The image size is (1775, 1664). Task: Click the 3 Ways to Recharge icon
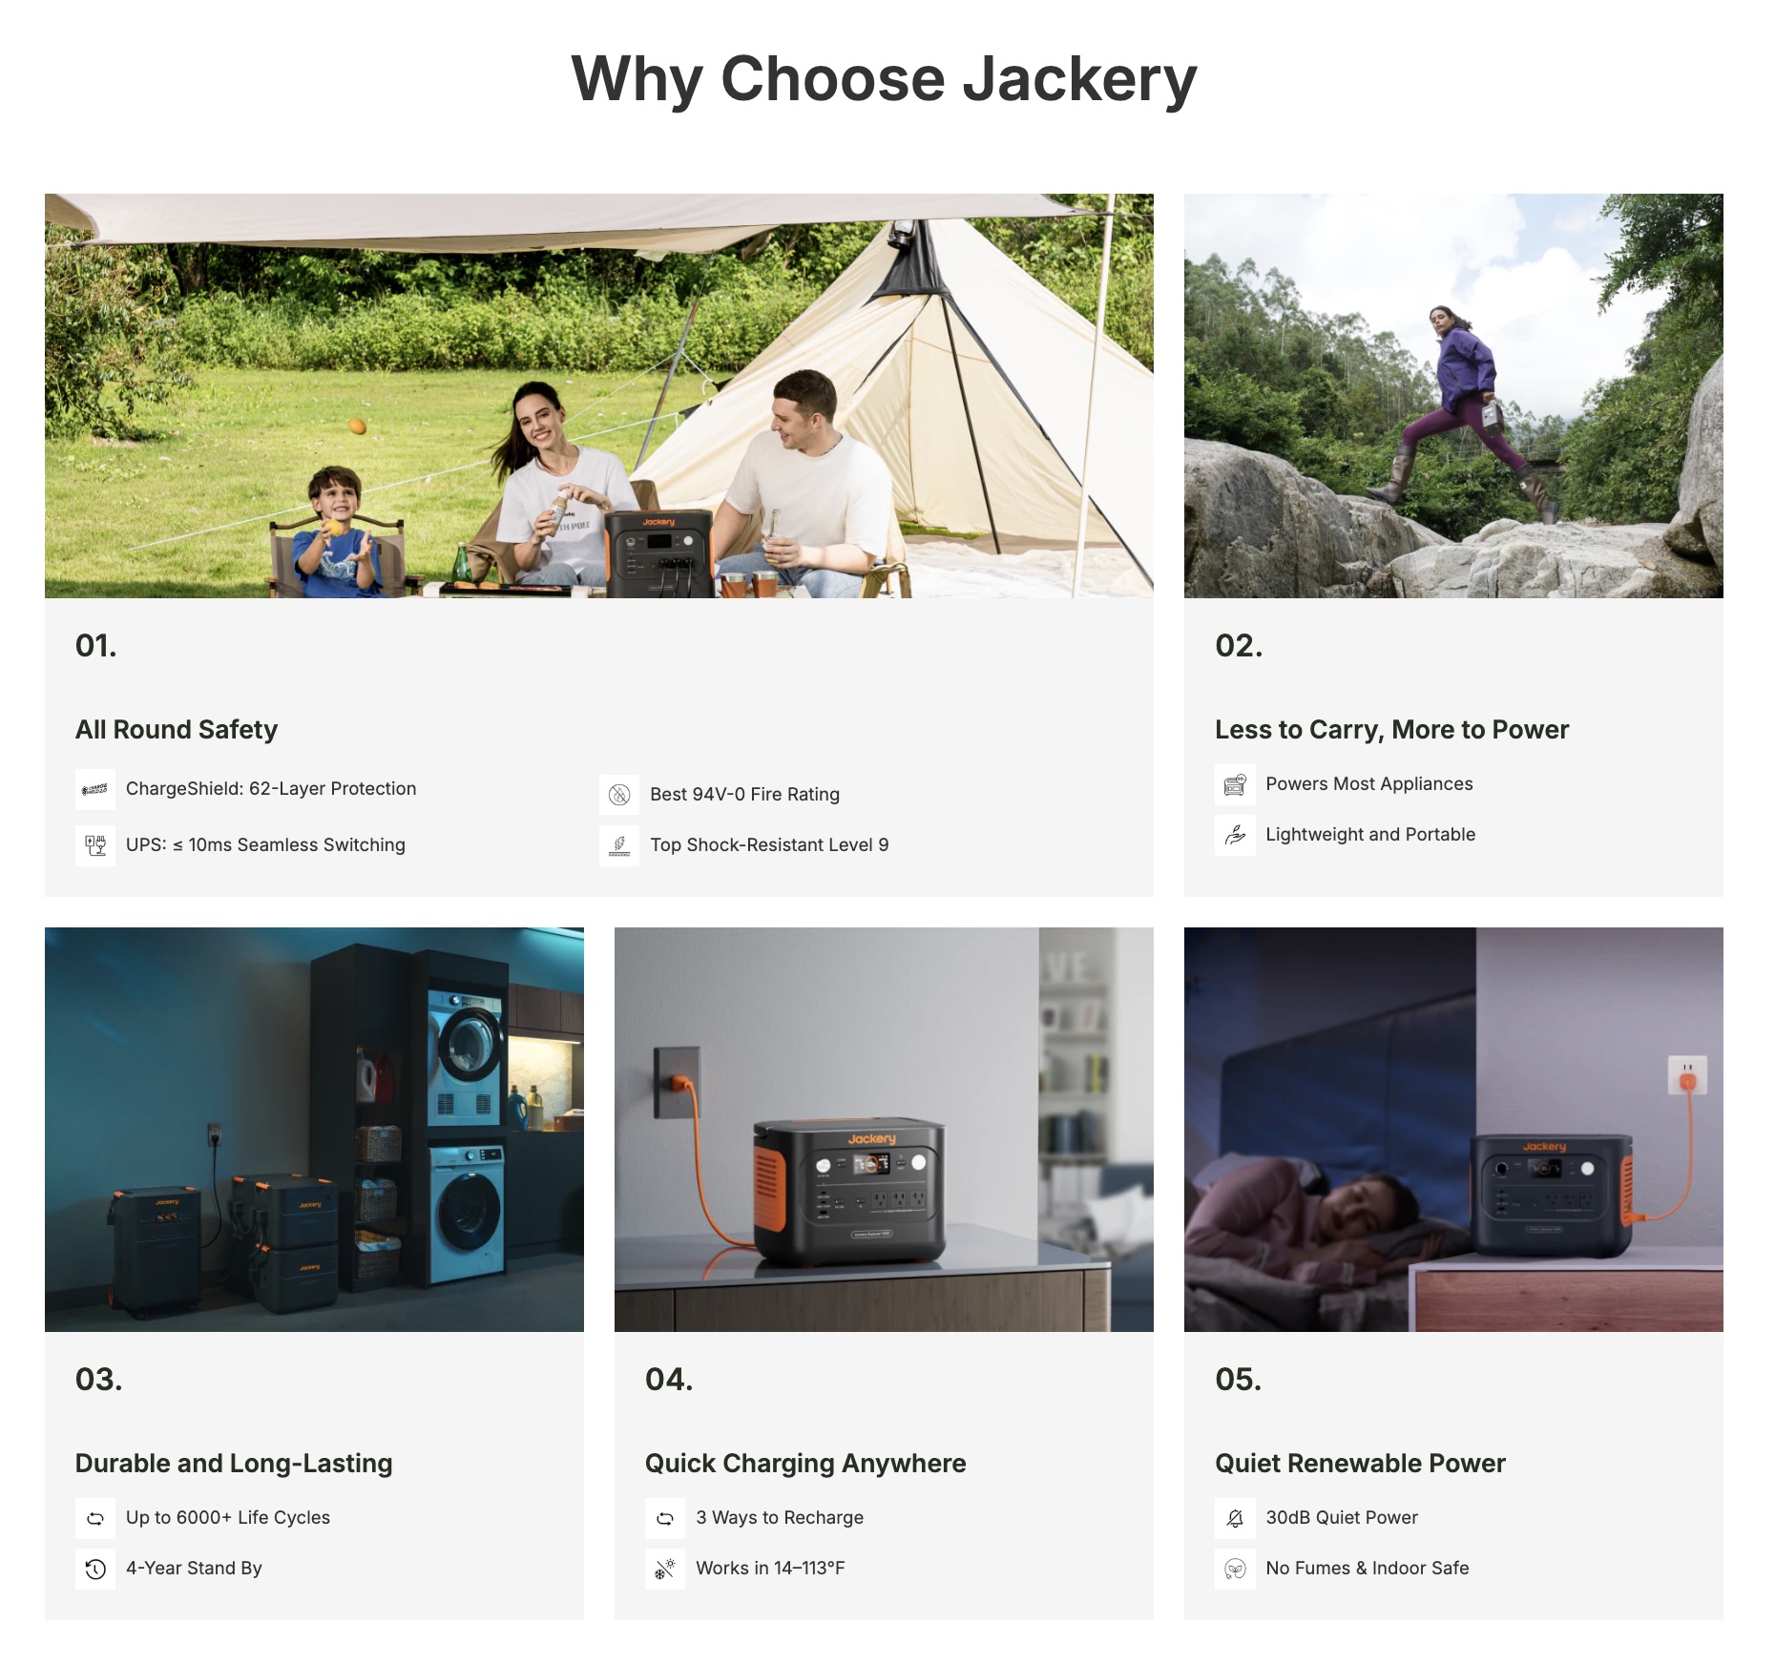point(665,1518)
